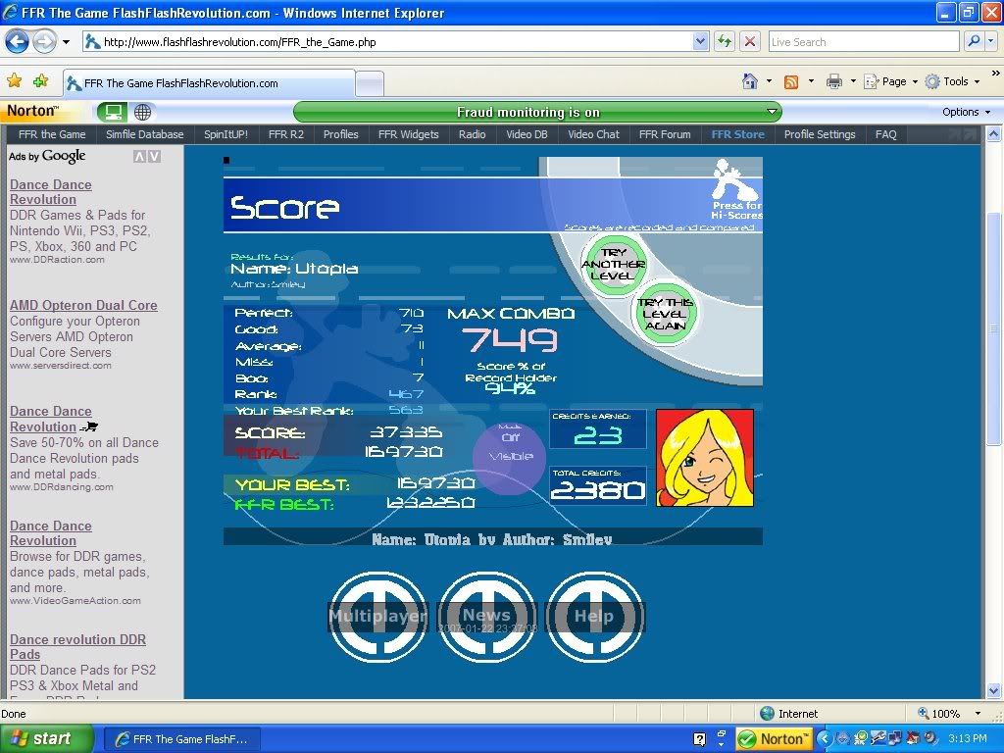Click the RSS feeds icon
Image resolution: width=1004 pixels, height=753 pixels.
point(790,81)
